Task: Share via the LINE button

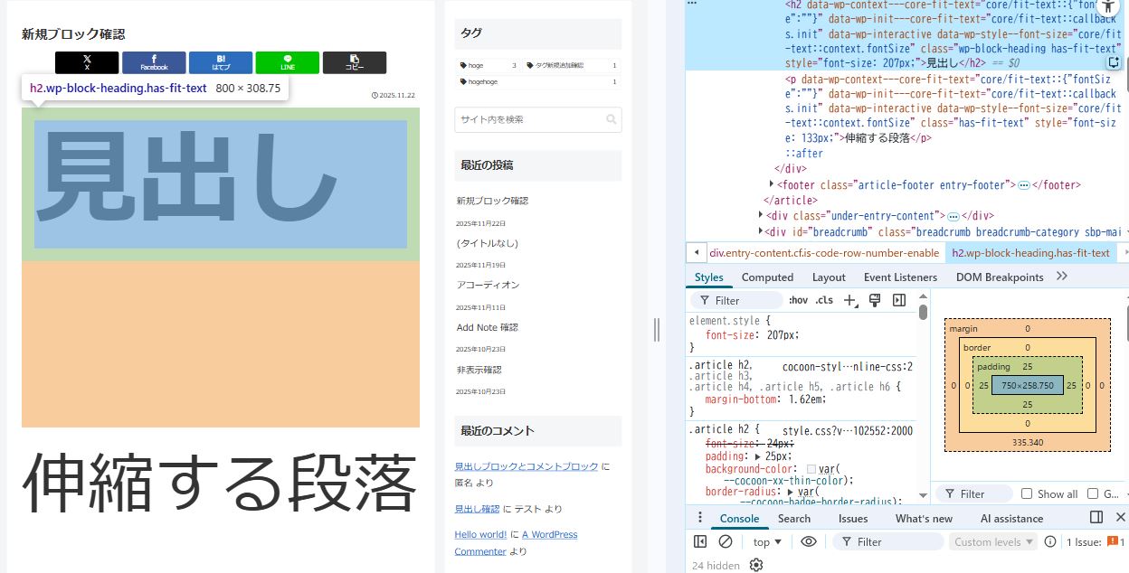Action: pyautogui.click(x=287, y=62)
